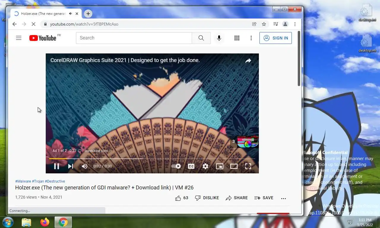
Task: Stop loading the page
Action: [x=34, y=24]
